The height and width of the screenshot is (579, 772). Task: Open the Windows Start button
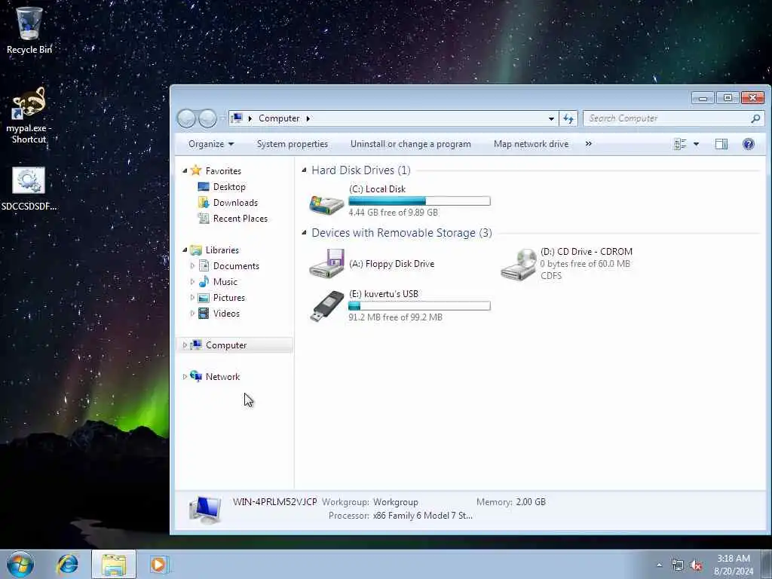tap(20, 564)
